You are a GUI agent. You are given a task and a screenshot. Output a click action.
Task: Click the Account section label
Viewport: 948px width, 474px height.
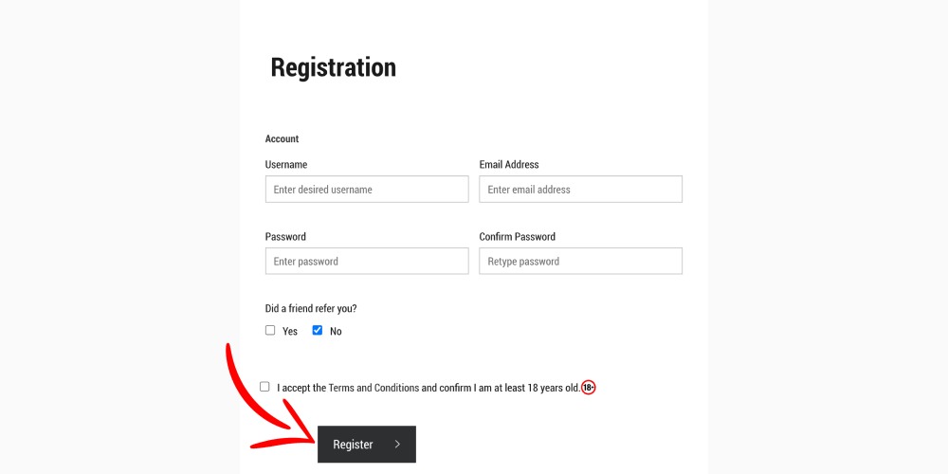pyautogui.click(x=282, y=138)
